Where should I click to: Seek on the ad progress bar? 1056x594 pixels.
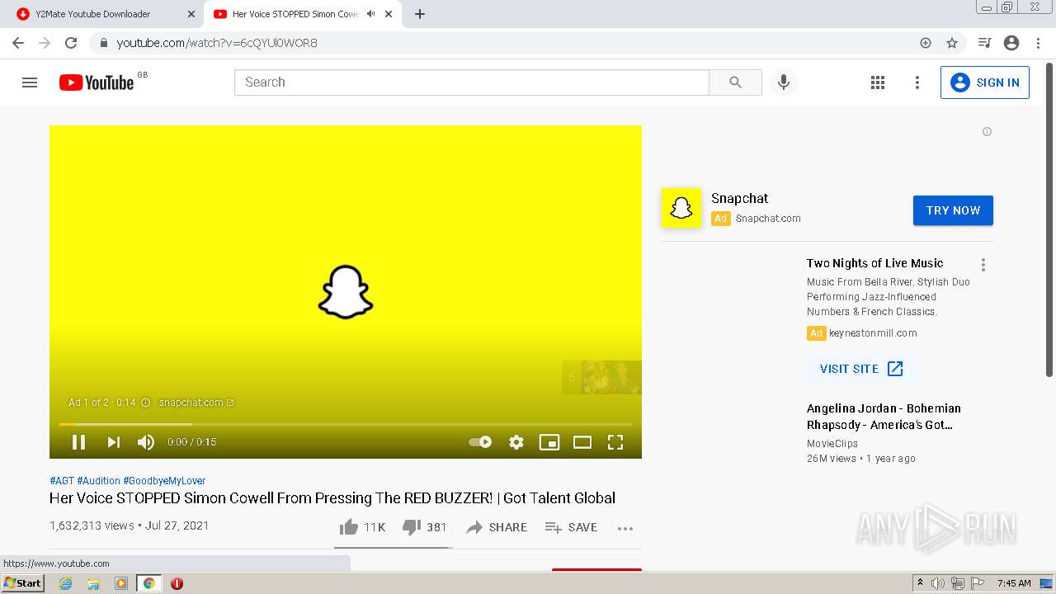coord(346,424)
